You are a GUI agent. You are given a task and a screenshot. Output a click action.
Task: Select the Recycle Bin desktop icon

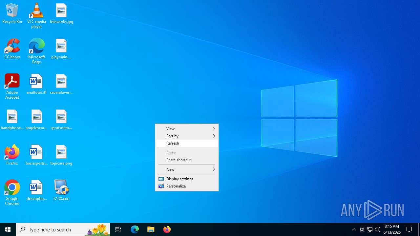[x=12, y=13]
